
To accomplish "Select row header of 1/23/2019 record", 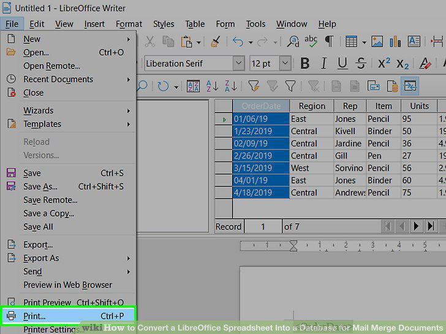I will tap(224, 131).
